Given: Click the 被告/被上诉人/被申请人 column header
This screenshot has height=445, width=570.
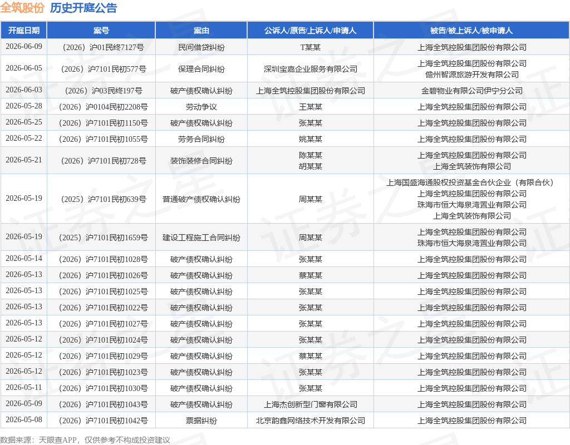Looking at the screenshot, I should pos(471,31).
